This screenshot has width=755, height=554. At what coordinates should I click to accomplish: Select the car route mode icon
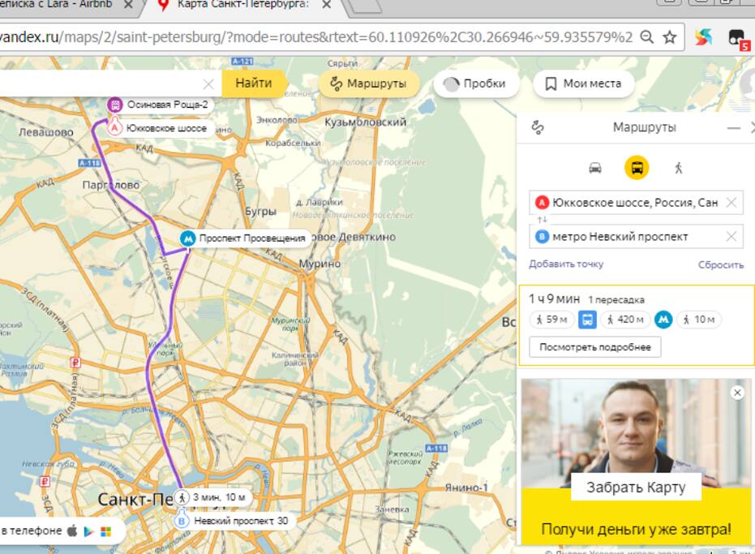point(595,168)
